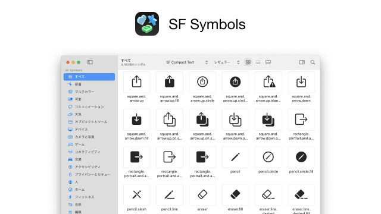
Task: Select the pencil.line symbol
Action: (x=169, y=195)
